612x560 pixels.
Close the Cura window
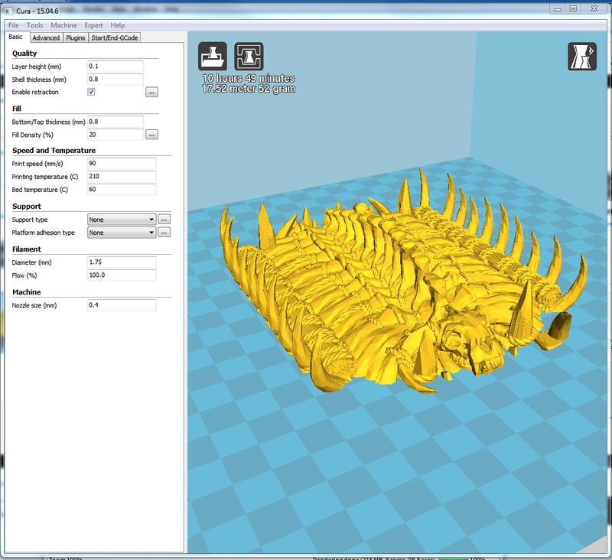pos(594,9)
